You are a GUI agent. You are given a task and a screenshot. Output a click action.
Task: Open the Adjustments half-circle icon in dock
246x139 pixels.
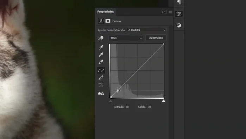point(179,25)
